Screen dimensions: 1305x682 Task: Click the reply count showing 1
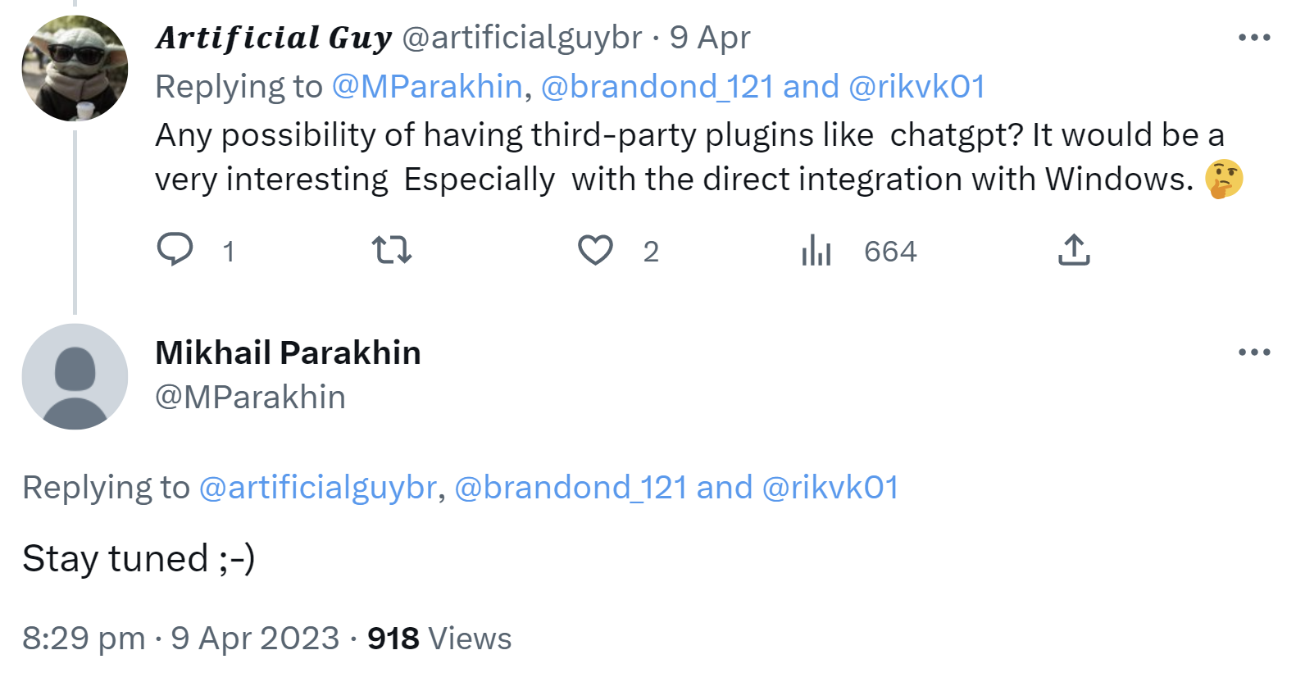pos(230,252)
